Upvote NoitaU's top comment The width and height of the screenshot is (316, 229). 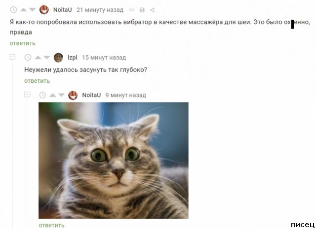tap(23, 10)
